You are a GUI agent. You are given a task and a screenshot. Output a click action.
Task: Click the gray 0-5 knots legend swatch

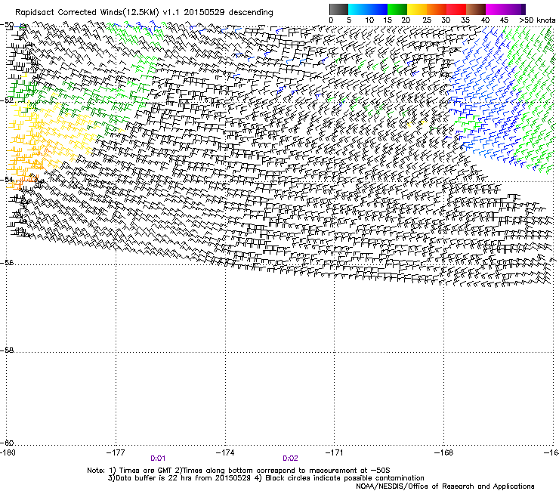(339, 9)
